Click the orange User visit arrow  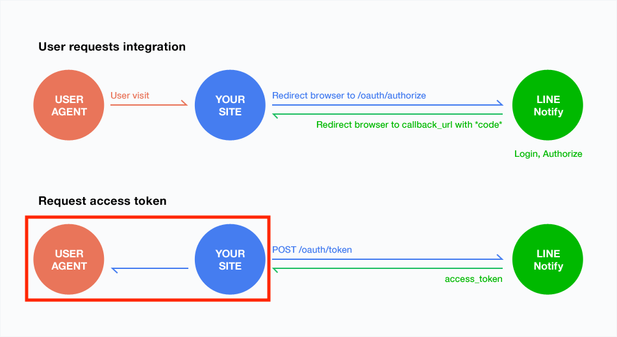[149, 103]
